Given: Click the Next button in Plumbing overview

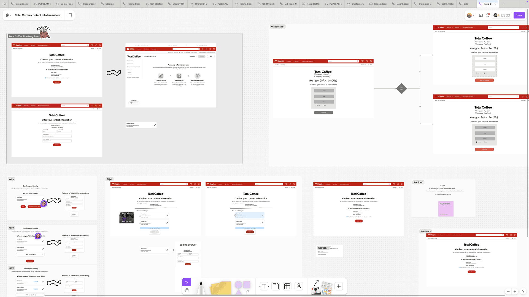Looking at the screenshot, I should tap(211, 56).
